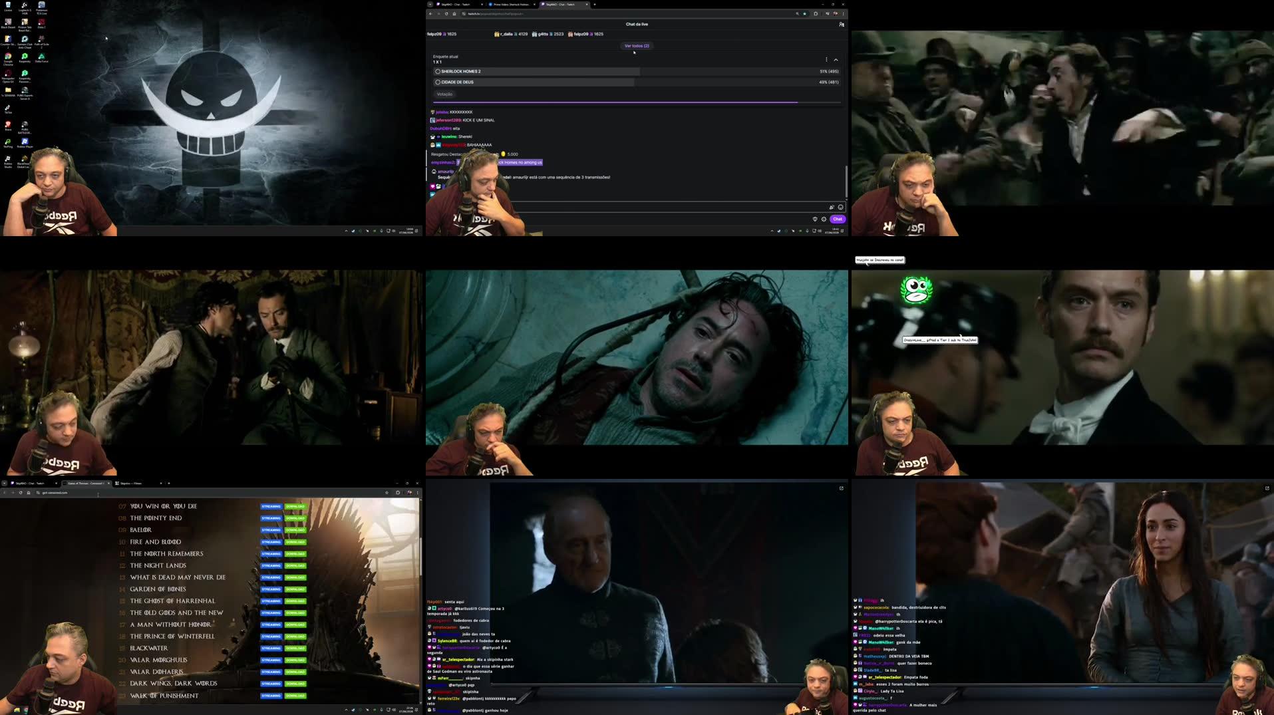Open poll options three-dot menu
The height and width of the screenshot is (715, 1274).
[826, 60]
